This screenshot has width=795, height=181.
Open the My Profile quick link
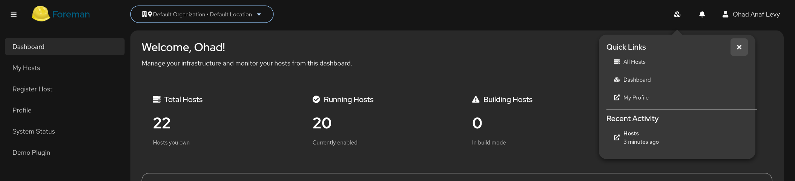(636, 97)
